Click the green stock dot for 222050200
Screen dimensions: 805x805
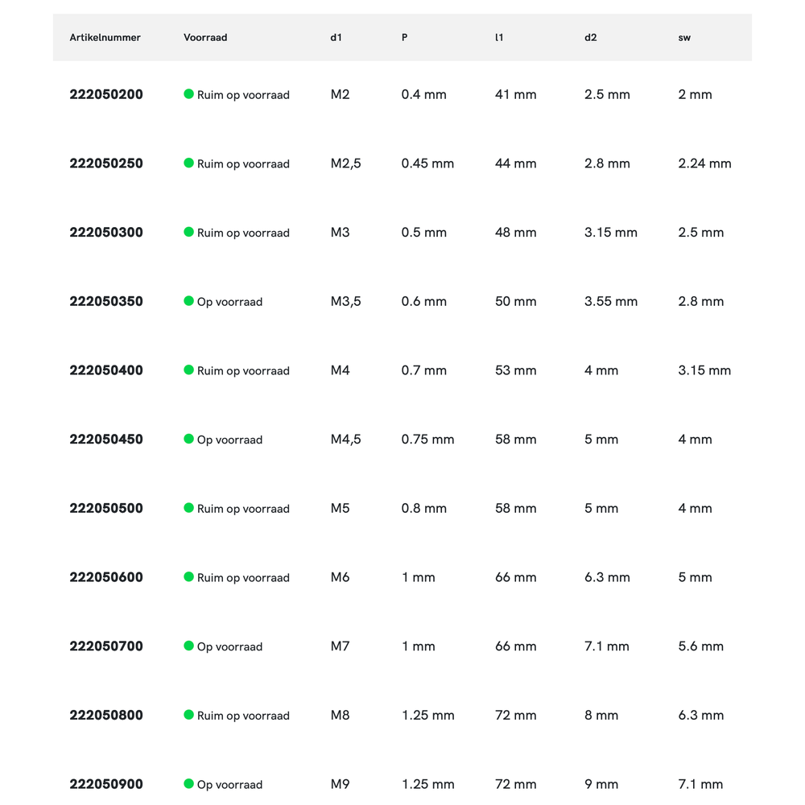pyautogui.click(x=189, y=94)
